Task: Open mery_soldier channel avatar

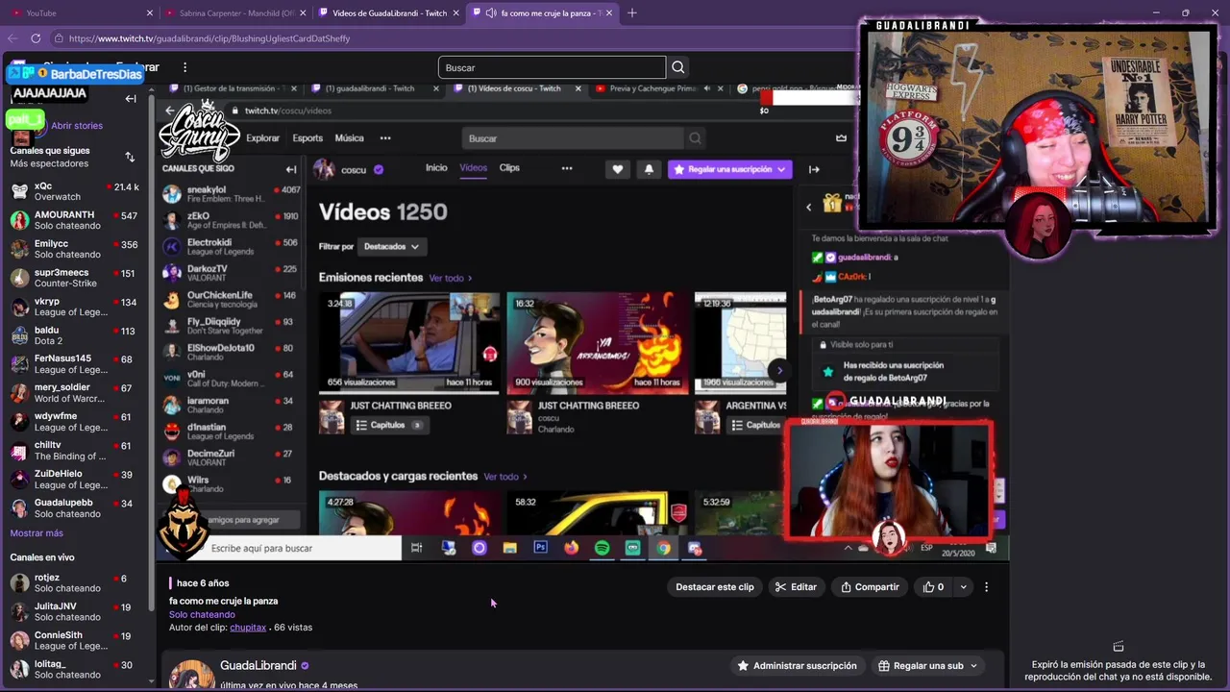Action: [19, 393]
